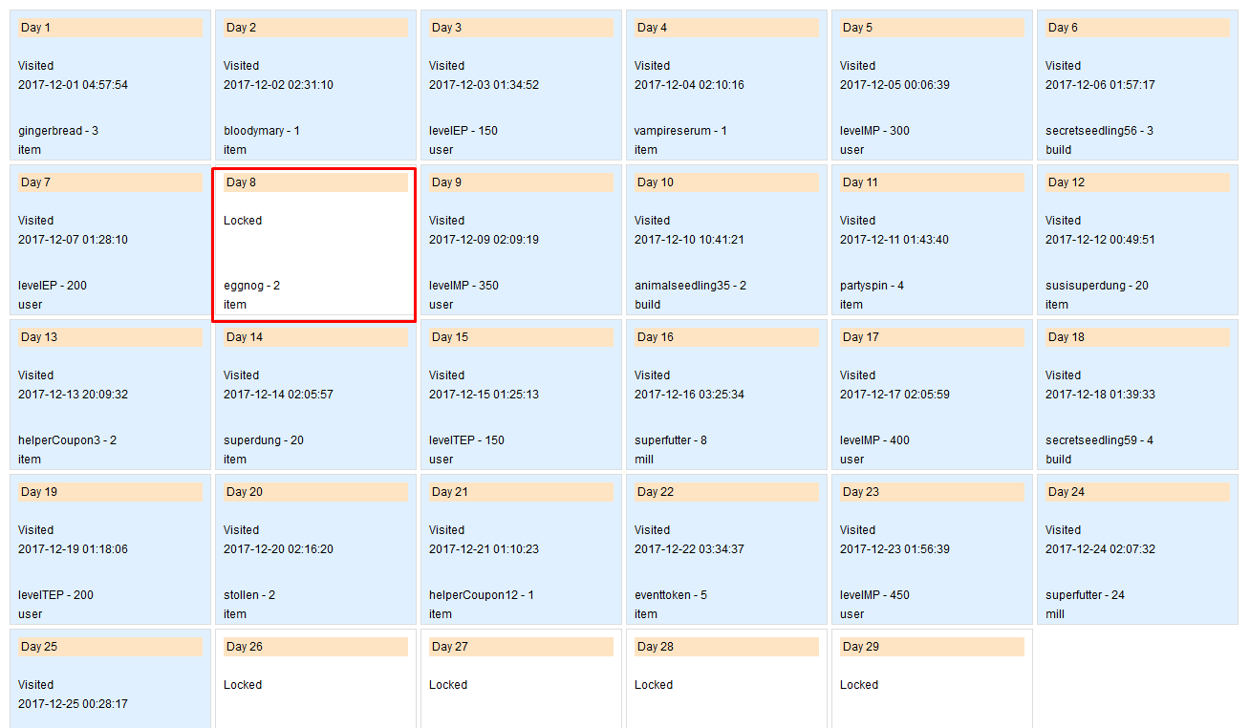Open the Day 5 levelMP 300 tile

click(932, 85)
